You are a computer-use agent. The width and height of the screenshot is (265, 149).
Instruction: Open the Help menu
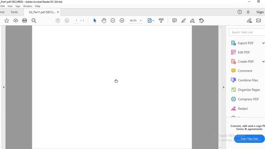[x=38, y=6]
